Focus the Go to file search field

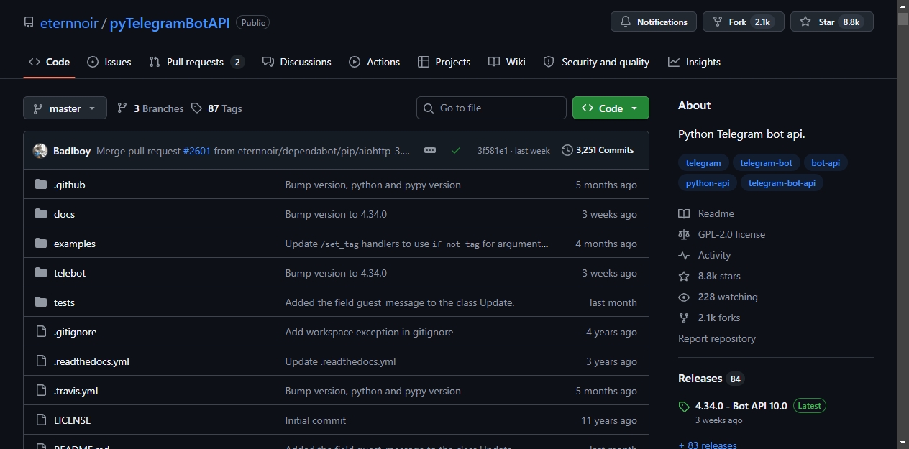pos(491,108)
